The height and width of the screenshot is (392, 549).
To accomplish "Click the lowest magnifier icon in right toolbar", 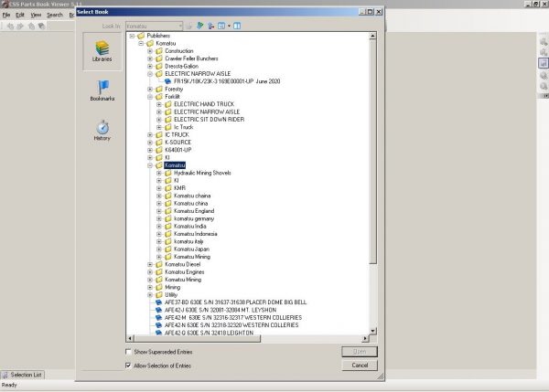I will point(544,86).
